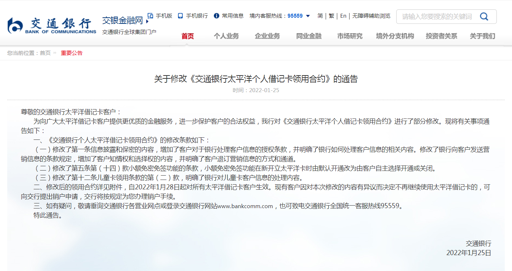
Task: Click the common information (常用信息) info icon
Action: (x=216, y=16)
